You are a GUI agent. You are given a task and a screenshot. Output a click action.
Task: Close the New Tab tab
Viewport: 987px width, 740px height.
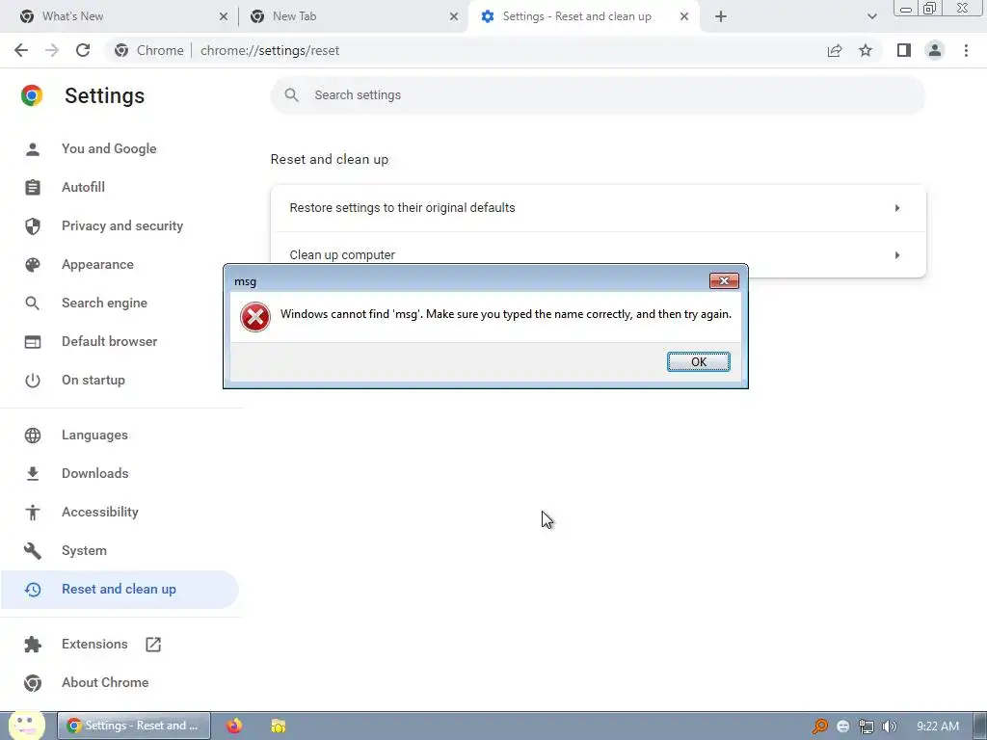click(x=454, y=16)
